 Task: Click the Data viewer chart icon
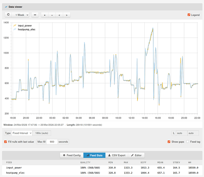[x=6, y=7]
